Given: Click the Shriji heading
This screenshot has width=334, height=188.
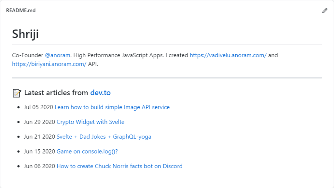Looking at the screenshot, I should (25, 34).
